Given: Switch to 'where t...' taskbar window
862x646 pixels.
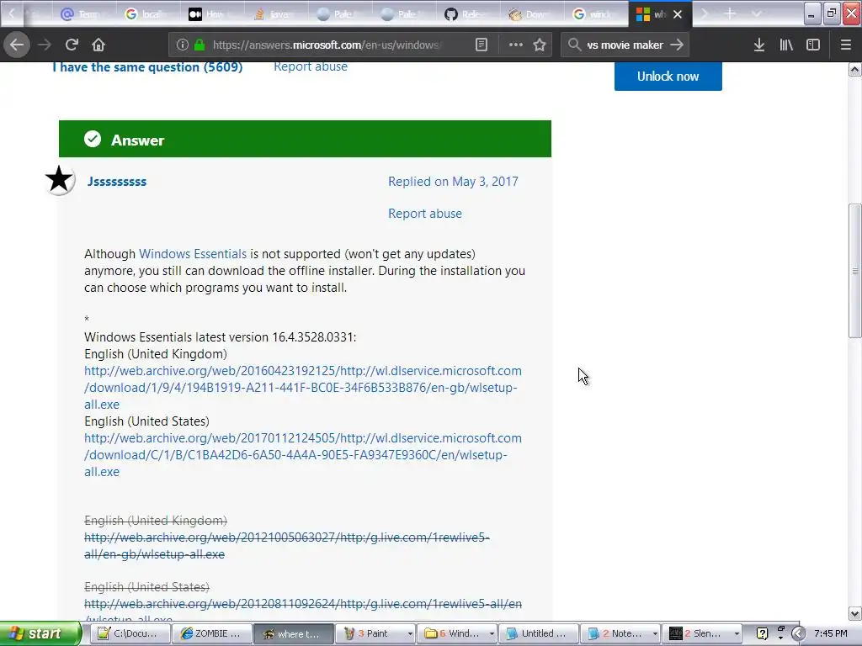Looking at the screenshot, I should click(x=294, y=633).
